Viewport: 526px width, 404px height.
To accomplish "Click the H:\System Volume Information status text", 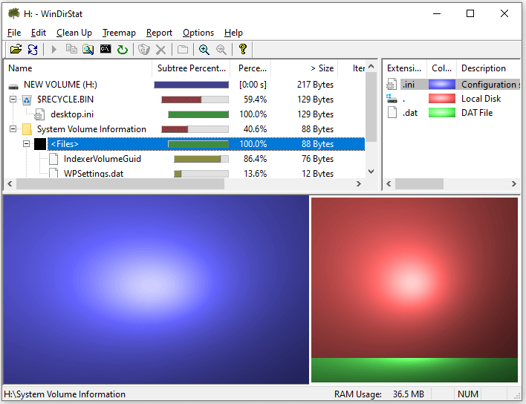I will (65, 394).
